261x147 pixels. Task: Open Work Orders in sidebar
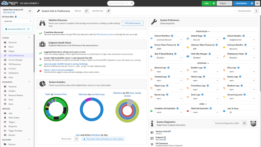[x=14, y=117]
